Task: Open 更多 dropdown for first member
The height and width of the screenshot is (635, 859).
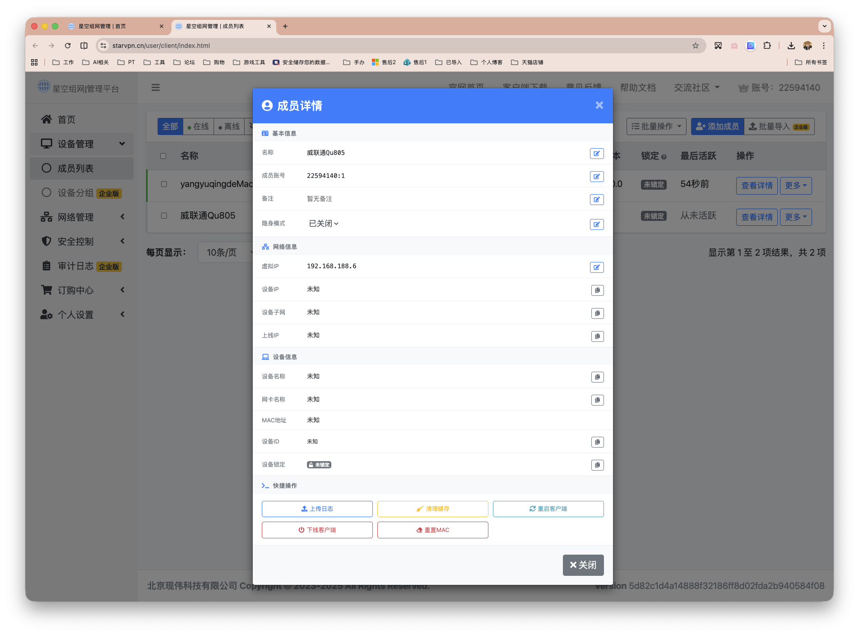Action: click(795, 186)
